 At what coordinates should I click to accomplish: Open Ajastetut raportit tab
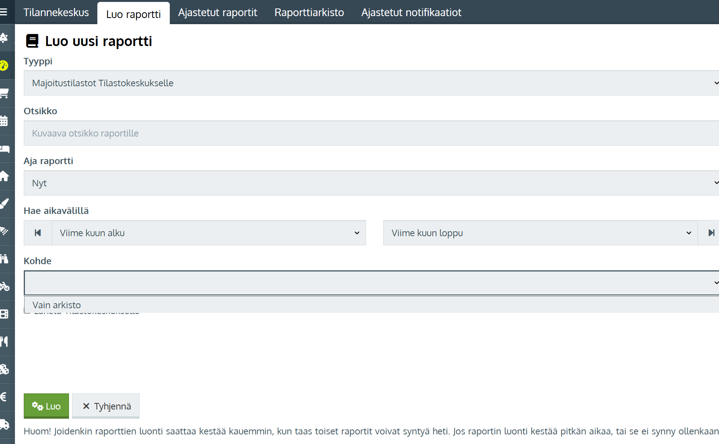[x=218, y=12]
